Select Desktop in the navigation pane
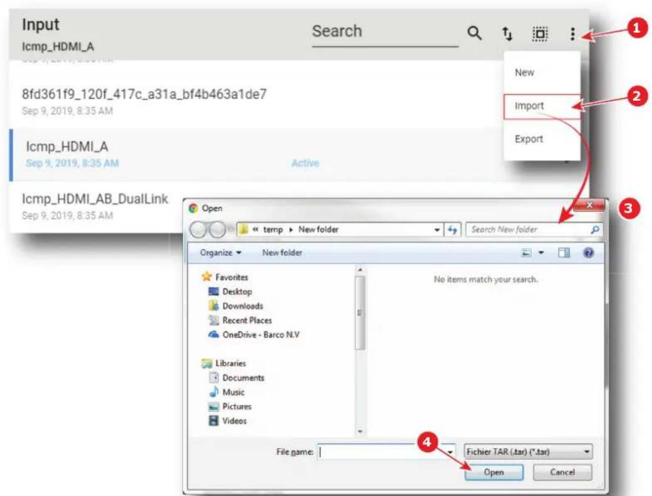Viewport: 652px width, 496px height. tap(230, 292)
